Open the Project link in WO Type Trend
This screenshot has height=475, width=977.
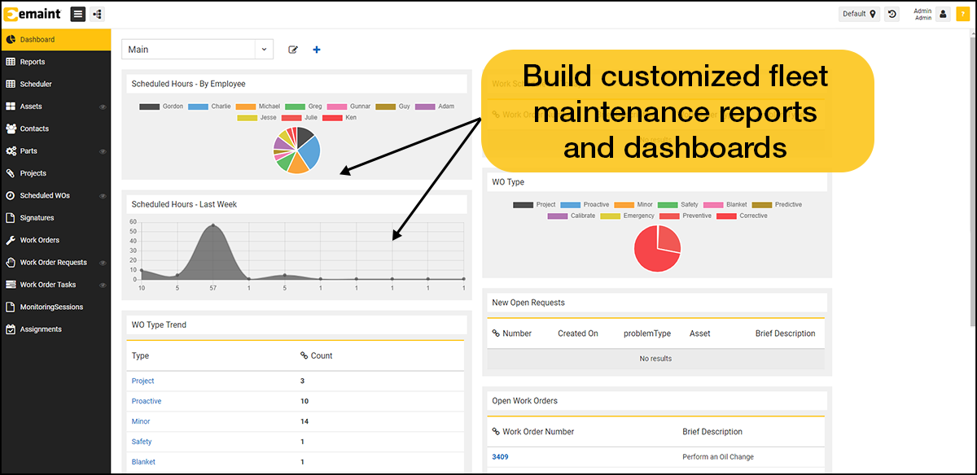(x=142, y=381)
